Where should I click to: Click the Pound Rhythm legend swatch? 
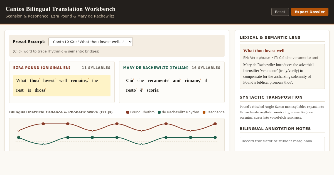128,112
